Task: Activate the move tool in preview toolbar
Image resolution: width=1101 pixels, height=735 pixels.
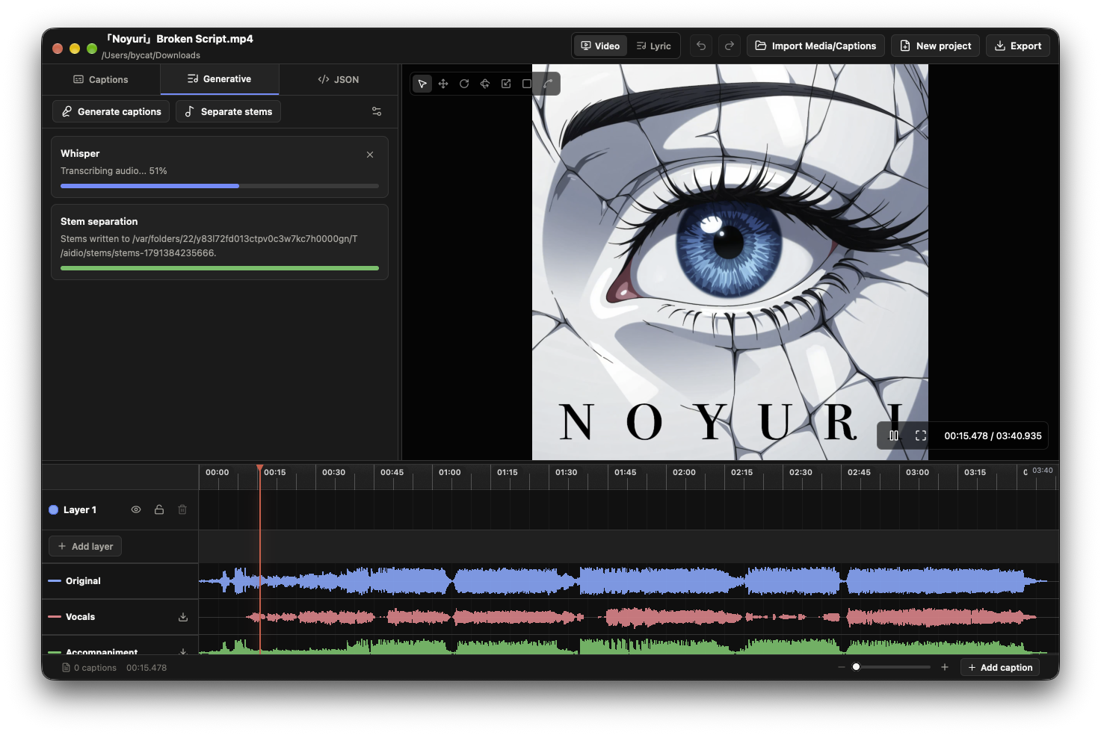Action: click(443, 84)
